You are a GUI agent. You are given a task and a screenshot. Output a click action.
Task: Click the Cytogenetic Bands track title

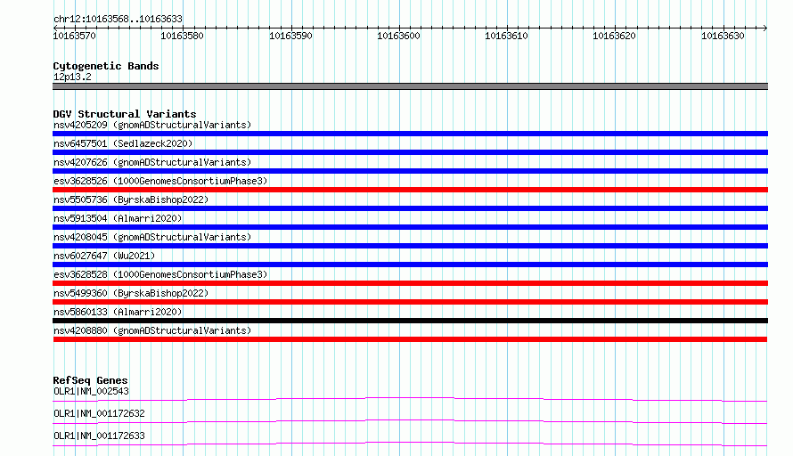(x=106, y=66)
